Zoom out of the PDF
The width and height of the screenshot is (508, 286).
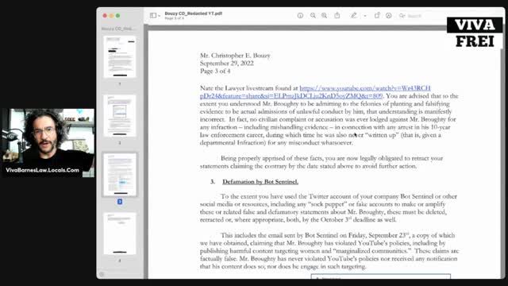pos(313,16)
